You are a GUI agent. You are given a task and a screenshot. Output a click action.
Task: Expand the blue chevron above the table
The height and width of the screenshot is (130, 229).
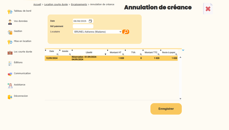tap(183, 50)
